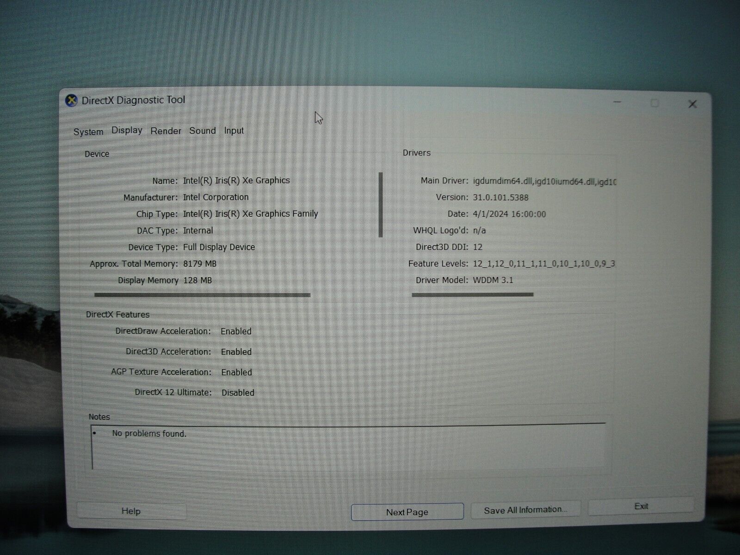Screen dimensions: 740x555
Task: Minimize the DirectX Diagnostic Tool window
Action: [x=617, y=102]
